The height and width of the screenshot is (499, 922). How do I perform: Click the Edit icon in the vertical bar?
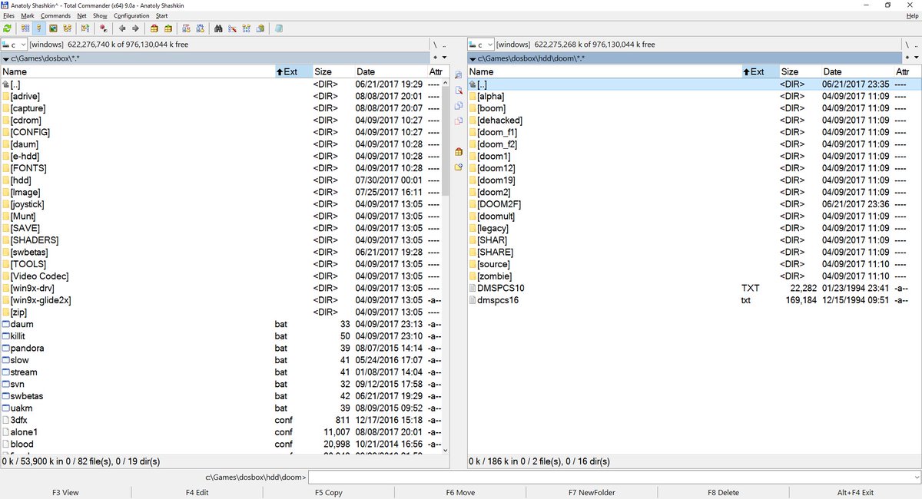(x=459, y=91)
